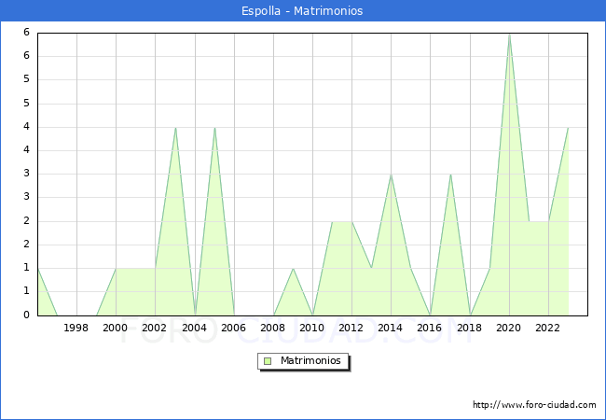Screen dimensions: 606x420
Task: Click the 2012 x-axis label
Action: pyautogui.click(x=351, y=328)
